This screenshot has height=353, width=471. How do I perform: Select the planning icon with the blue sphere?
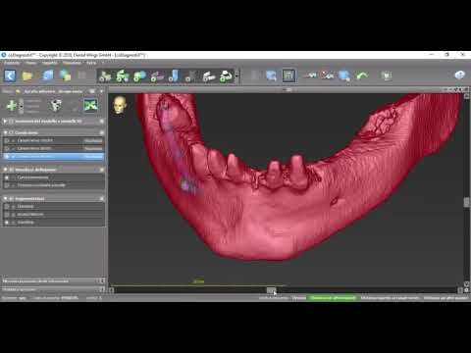click(x=139, y=76)
